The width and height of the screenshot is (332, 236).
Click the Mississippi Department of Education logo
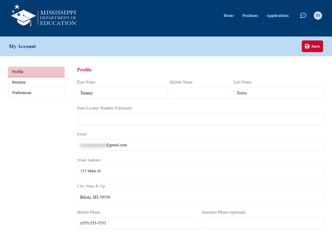[x=43, y=15]
